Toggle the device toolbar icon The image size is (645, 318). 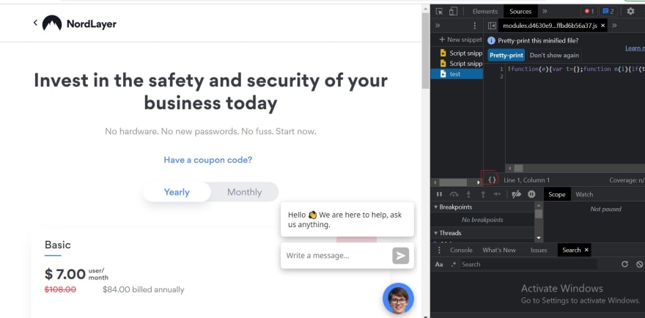[x=453, y=12]
